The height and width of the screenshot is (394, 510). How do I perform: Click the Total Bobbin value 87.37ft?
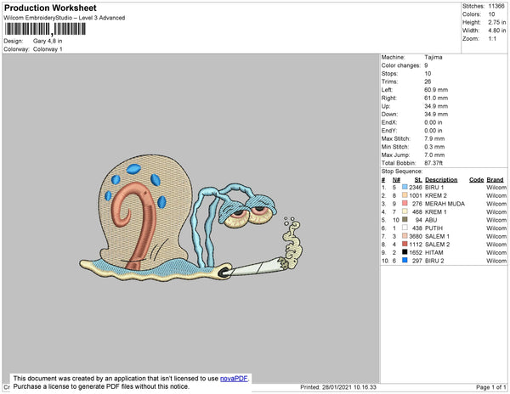pos(433,163)
